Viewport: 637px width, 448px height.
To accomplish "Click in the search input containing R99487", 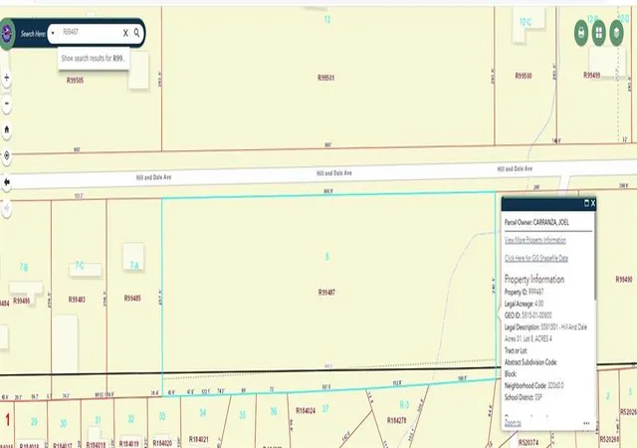I will [x=90, y=32].
